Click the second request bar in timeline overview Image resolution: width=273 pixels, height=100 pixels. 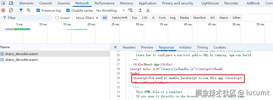[75, 29]
